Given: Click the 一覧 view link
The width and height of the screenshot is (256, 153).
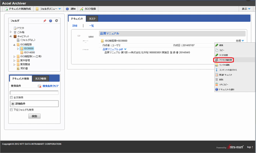Looking at the screenshot, I should (91, 26).
